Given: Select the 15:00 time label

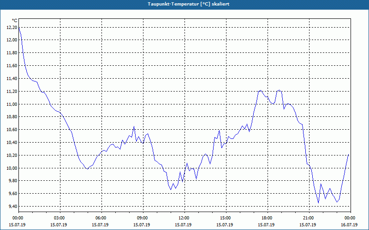Looking at the screenshot, I should pos(225,218).
